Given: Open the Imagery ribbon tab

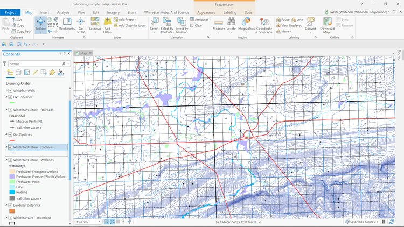Looking at the screenshot, I should pyautogui.click(x=113, y=12).
